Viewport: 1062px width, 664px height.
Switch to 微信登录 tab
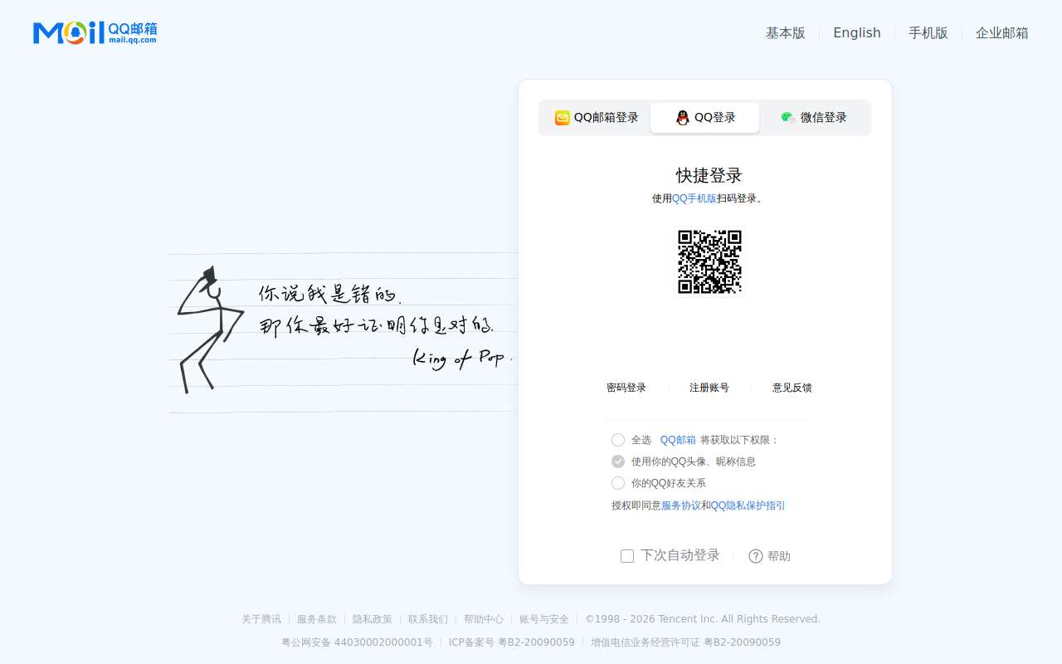[x=814, y=118]
